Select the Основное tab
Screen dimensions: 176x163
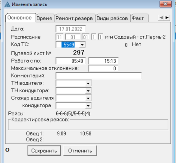pos(20,18)
